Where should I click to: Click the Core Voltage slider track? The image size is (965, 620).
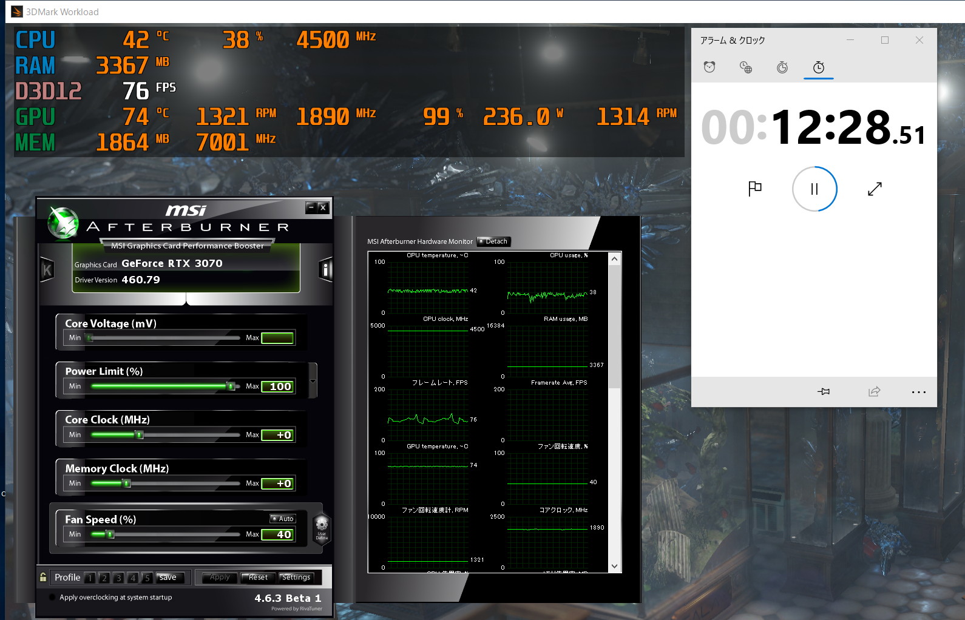[164, 338]
